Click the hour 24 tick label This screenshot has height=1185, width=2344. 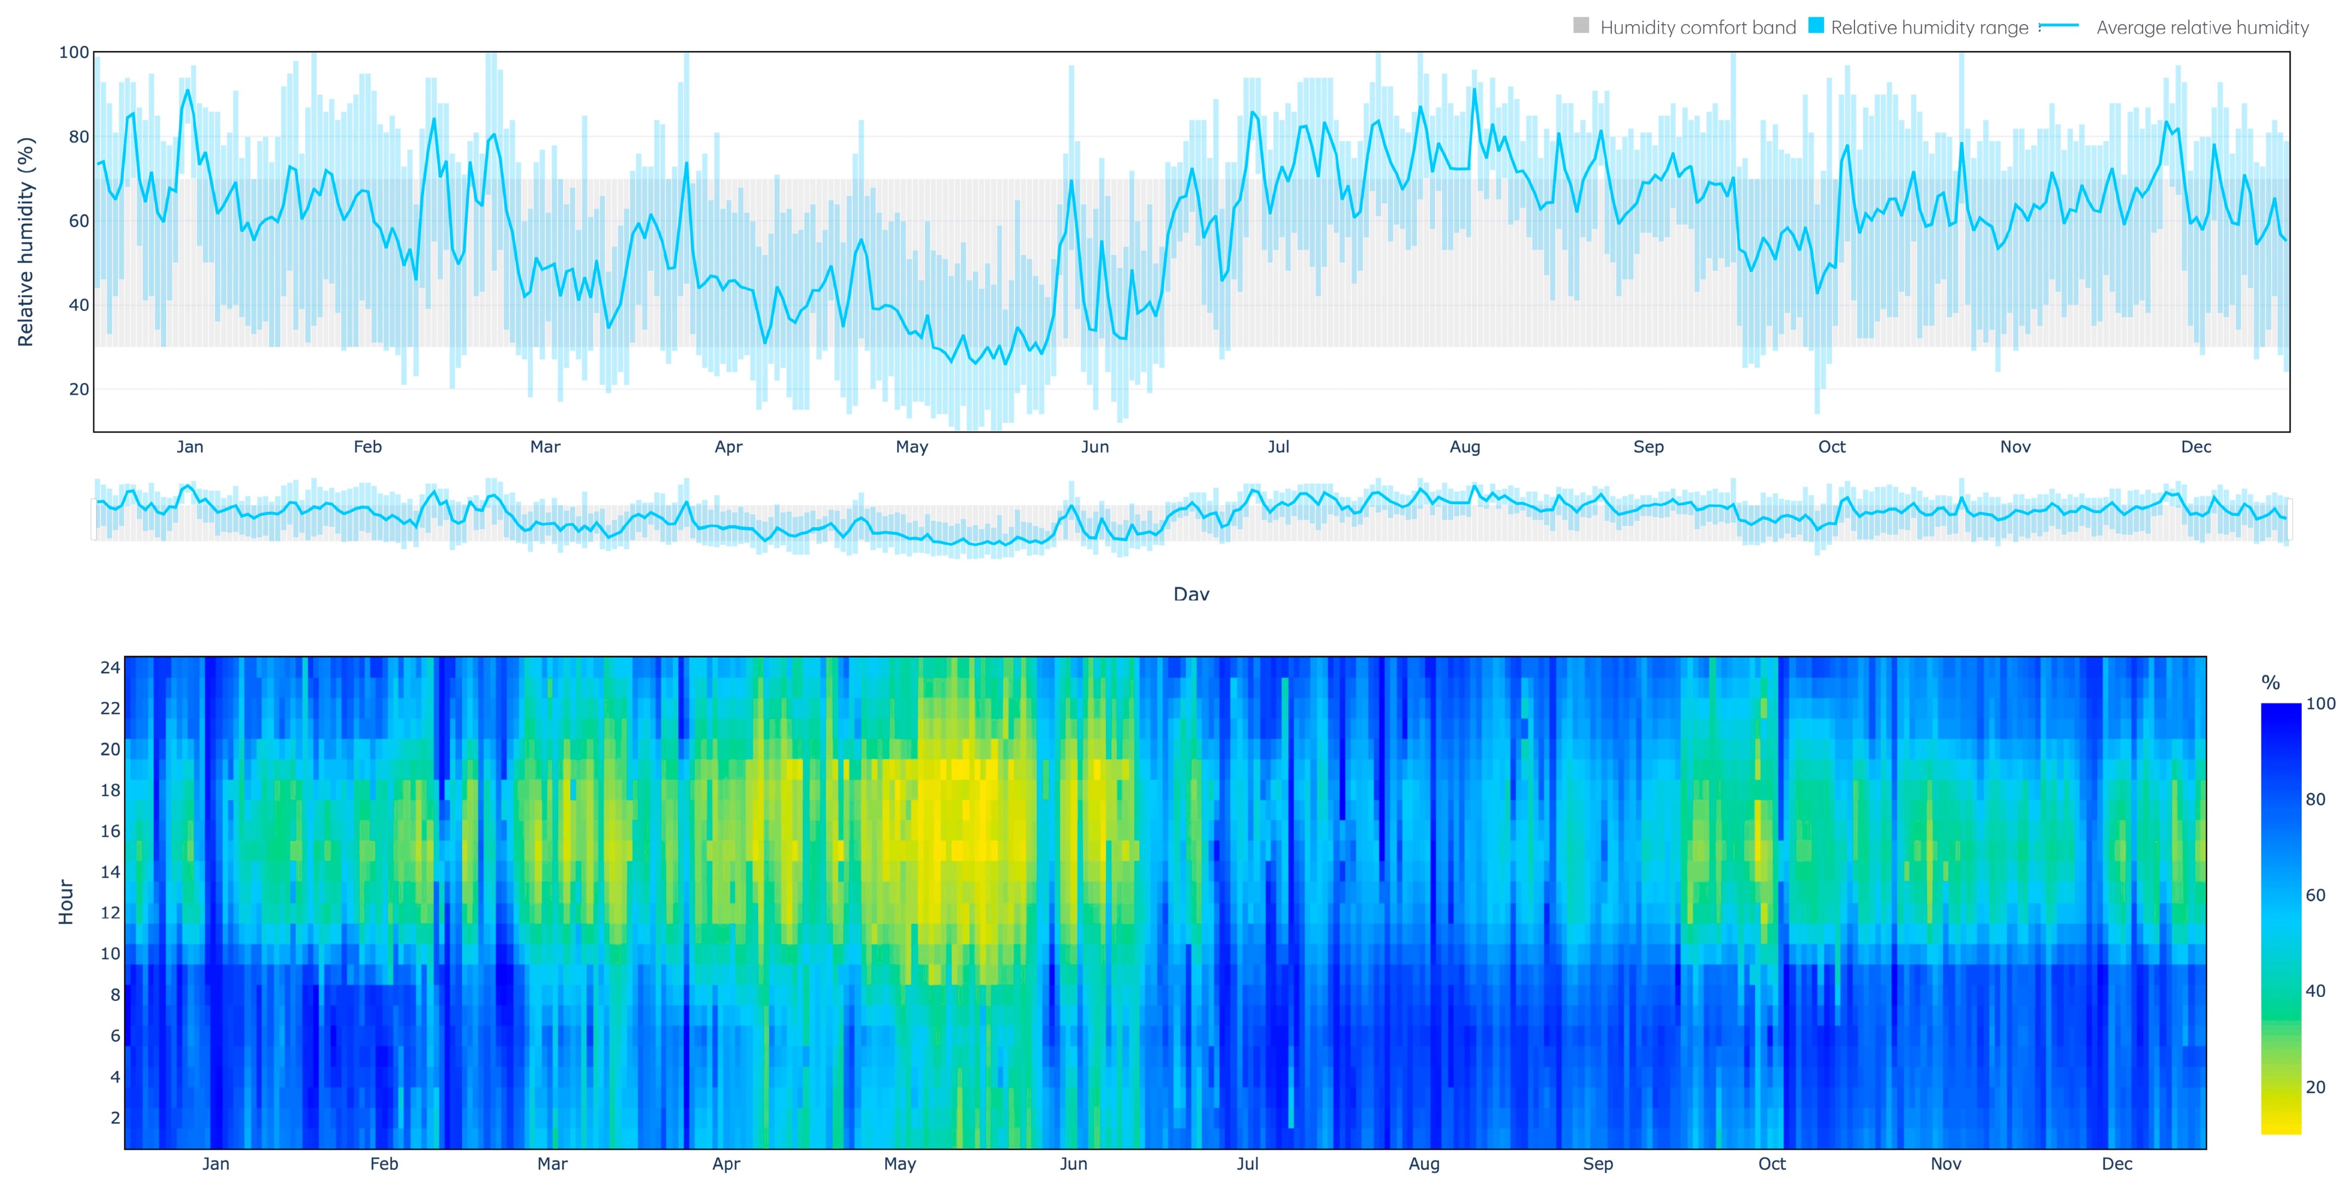coord(110,668)
